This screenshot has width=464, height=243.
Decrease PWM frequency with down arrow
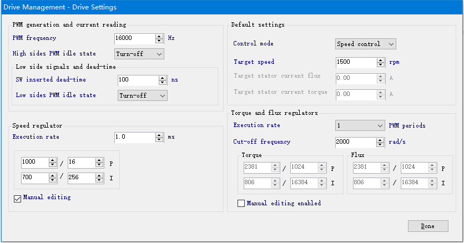(159, 41)
